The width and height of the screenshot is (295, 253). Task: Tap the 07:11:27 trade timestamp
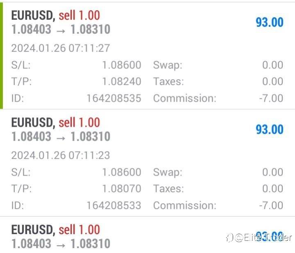coord(60,48)
